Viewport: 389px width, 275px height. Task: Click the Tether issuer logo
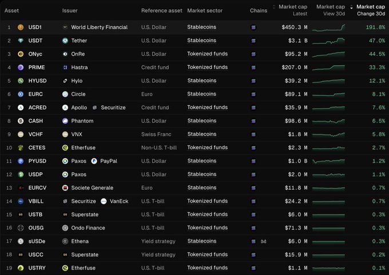(65, 41)
